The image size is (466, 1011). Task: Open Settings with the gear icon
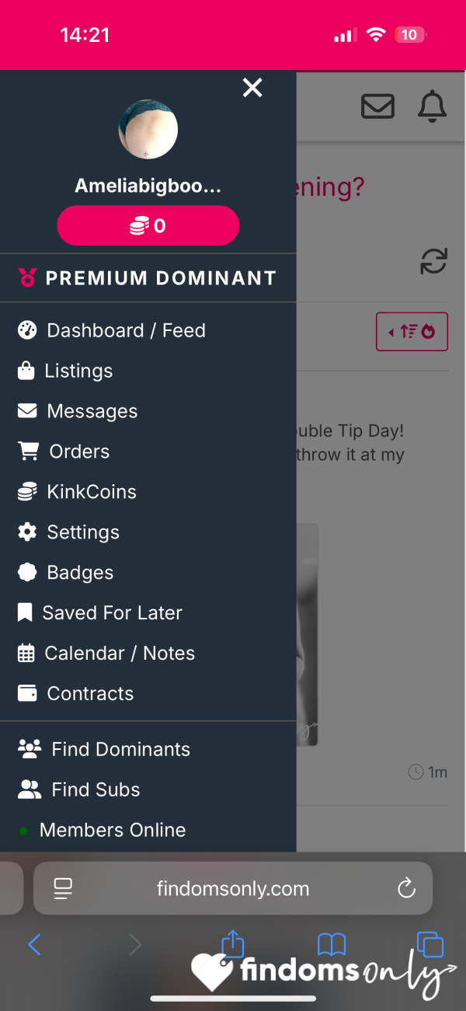(x=68, y=532)
